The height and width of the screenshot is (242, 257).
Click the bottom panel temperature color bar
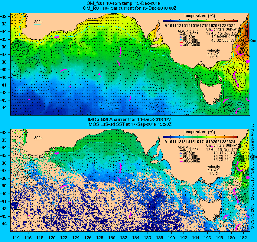pyautogui.click(x=200, y=137)
